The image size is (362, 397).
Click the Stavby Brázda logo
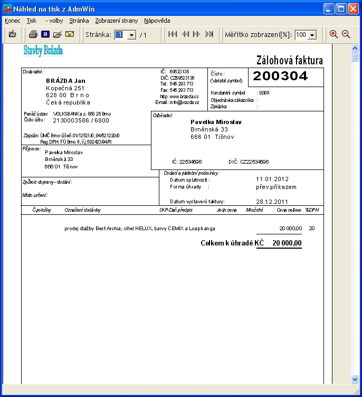pyautogui.click(x=43, y=50)
